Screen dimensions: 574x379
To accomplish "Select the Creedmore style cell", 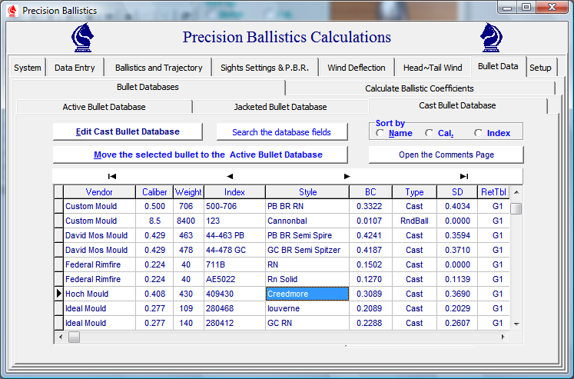I will [x=307, y=294].
